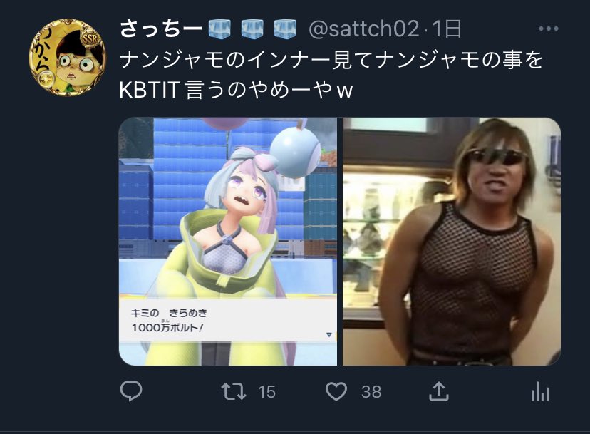Open the left game screenshot image

point(228,242)
